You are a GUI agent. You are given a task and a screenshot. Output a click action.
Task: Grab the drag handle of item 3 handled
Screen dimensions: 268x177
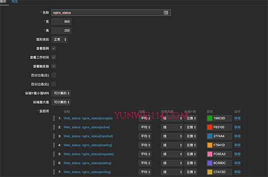click(x=54, y=136)
